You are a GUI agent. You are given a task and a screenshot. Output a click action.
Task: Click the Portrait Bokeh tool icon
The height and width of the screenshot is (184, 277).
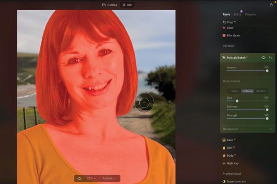point(224,57)
